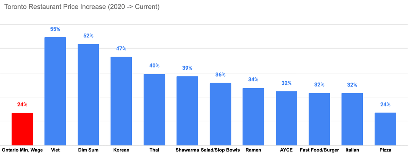Select the Thai bar
The height and width of the screenshot is (156, 409).
154,109
